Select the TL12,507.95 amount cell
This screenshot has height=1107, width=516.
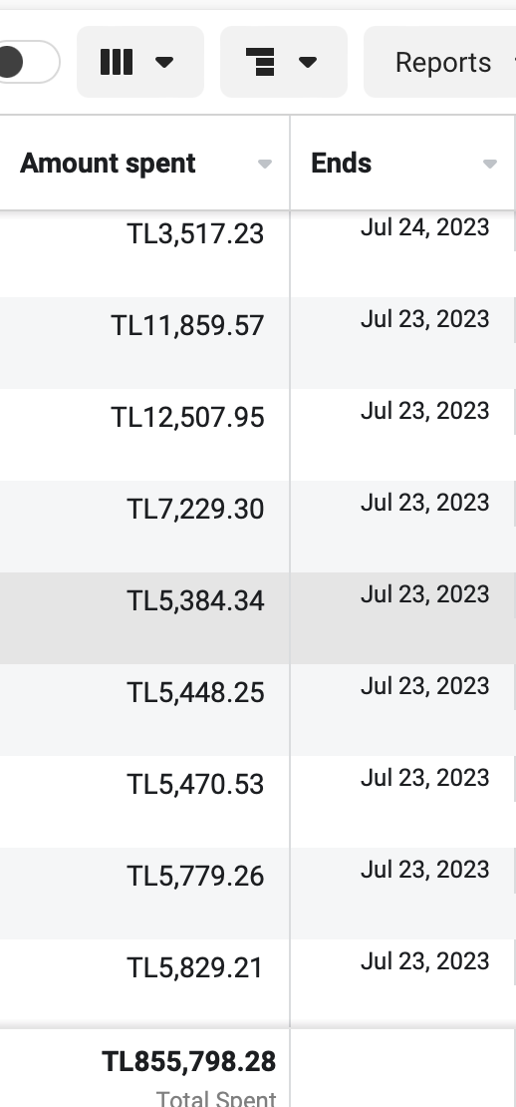[144, 435]
